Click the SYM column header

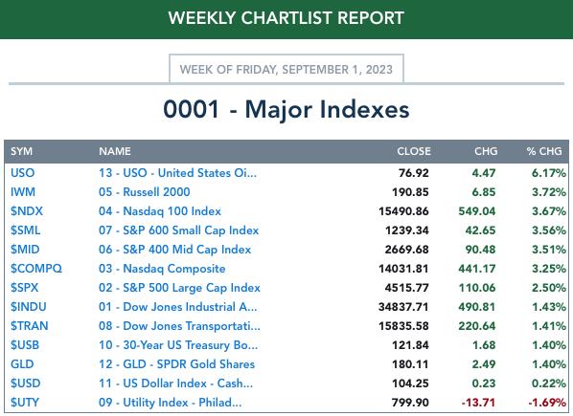(x=22, y=151)
